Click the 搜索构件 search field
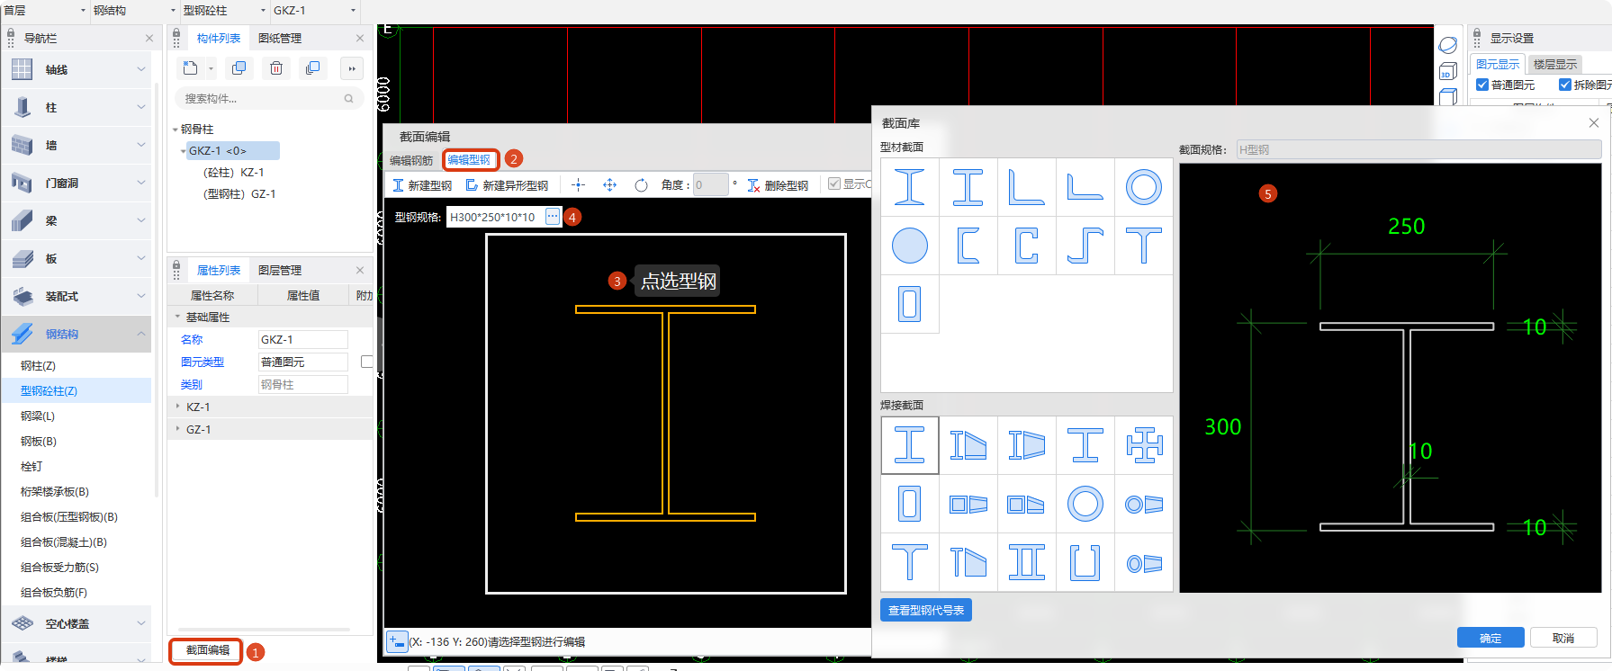The height and width of the screenshot is (671, 1612). click(270, 99)
